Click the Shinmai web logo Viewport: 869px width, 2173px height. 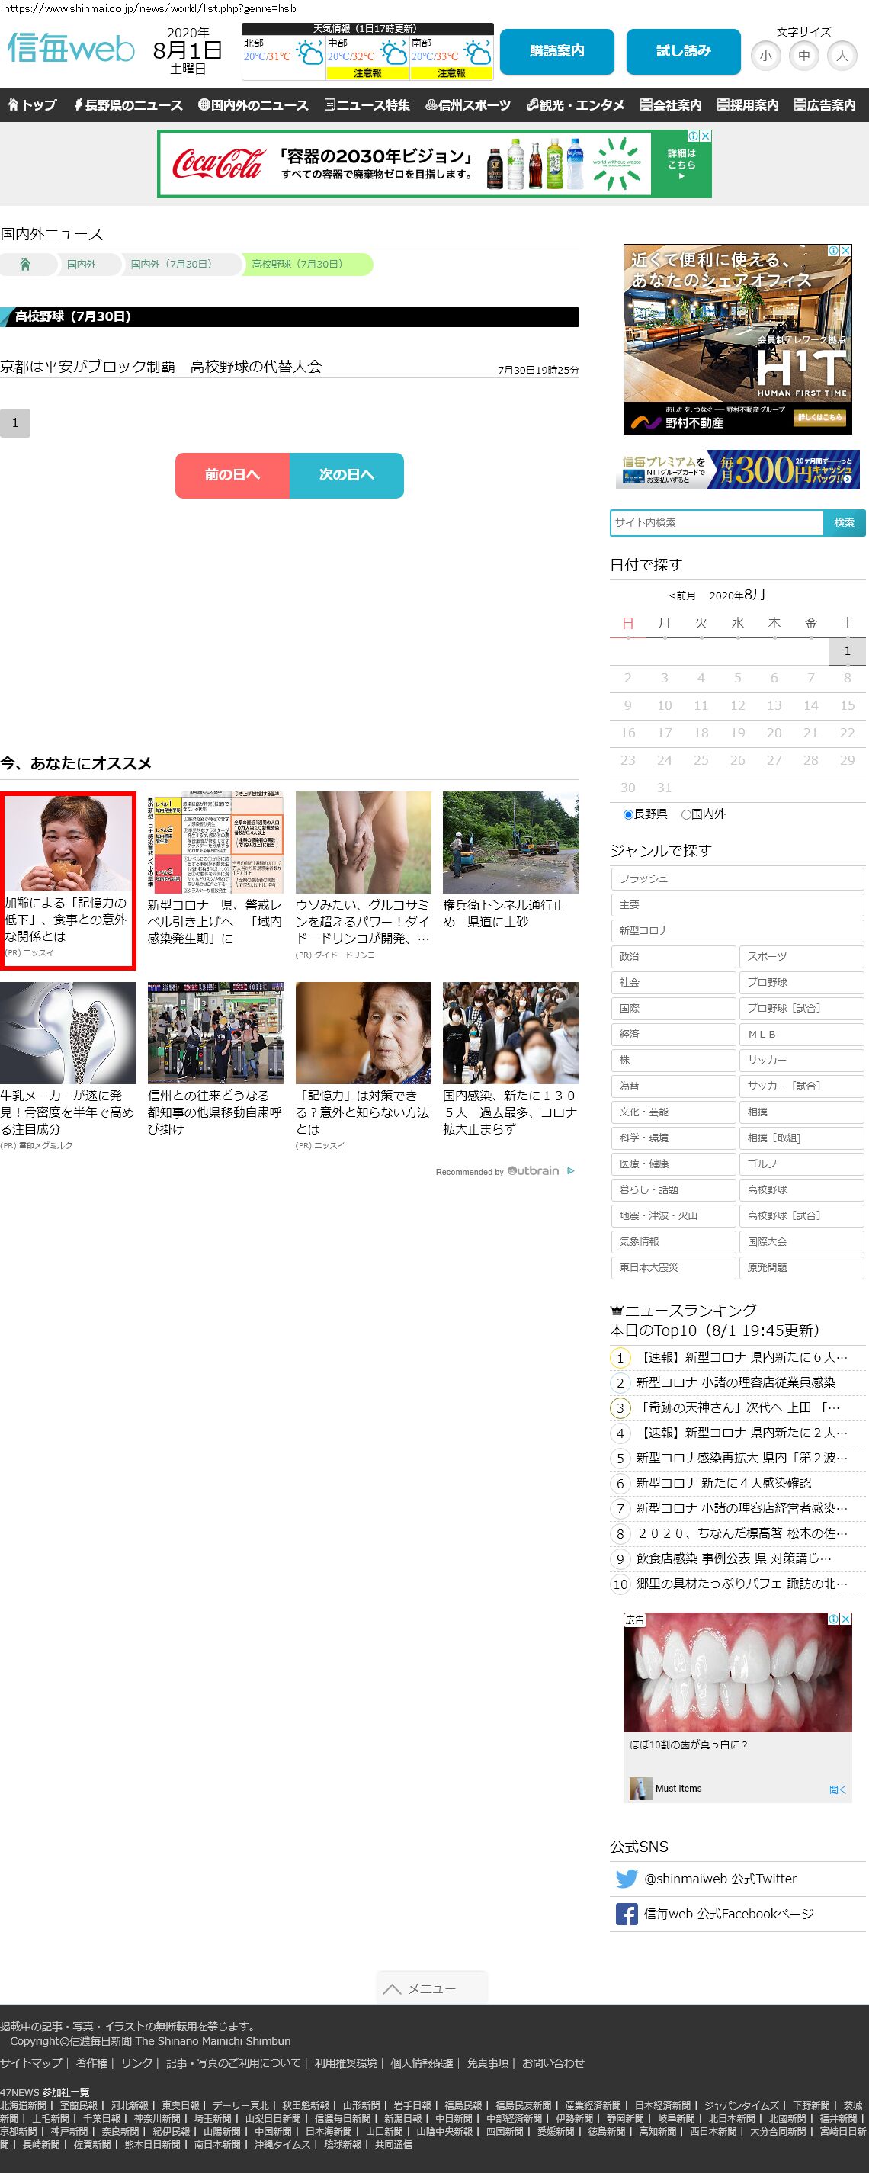[x=71, y=49]
